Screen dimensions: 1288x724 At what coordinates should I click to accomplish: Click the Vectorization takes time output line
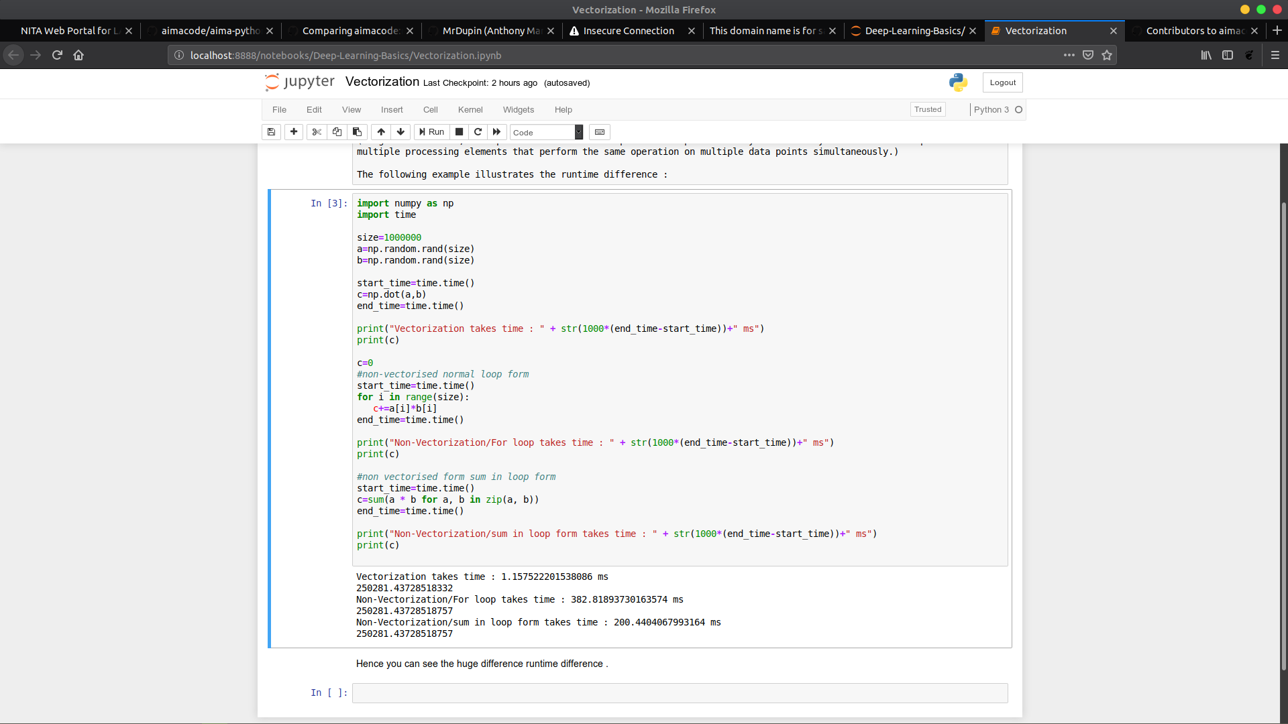pyautogui.click(x=482, y=577)
